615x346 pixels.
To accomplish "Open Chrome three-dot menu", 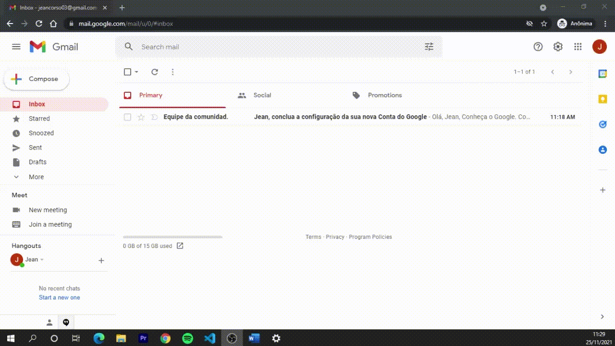I will coord(605,24).
